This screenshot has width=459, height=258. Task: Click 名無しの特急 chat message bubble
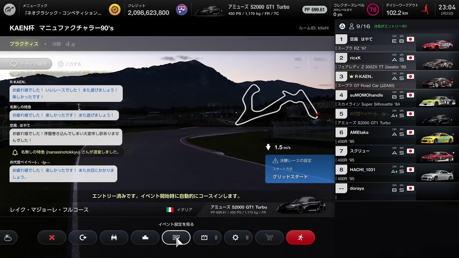click(x=64, y=115)
